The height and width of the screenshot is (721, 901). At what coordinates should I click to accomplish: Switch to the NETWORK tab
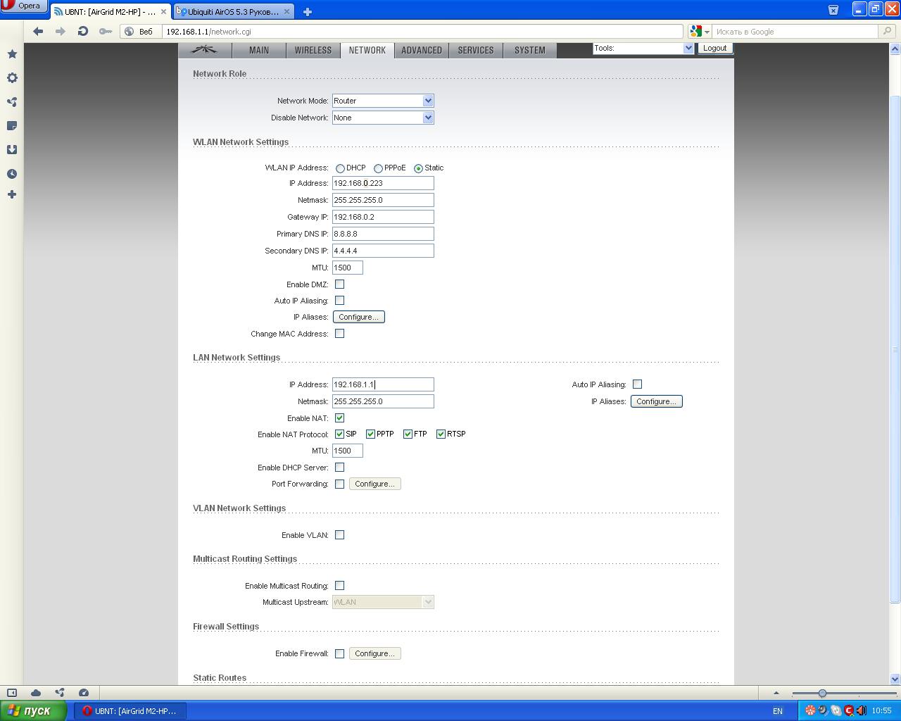[367, 50]
